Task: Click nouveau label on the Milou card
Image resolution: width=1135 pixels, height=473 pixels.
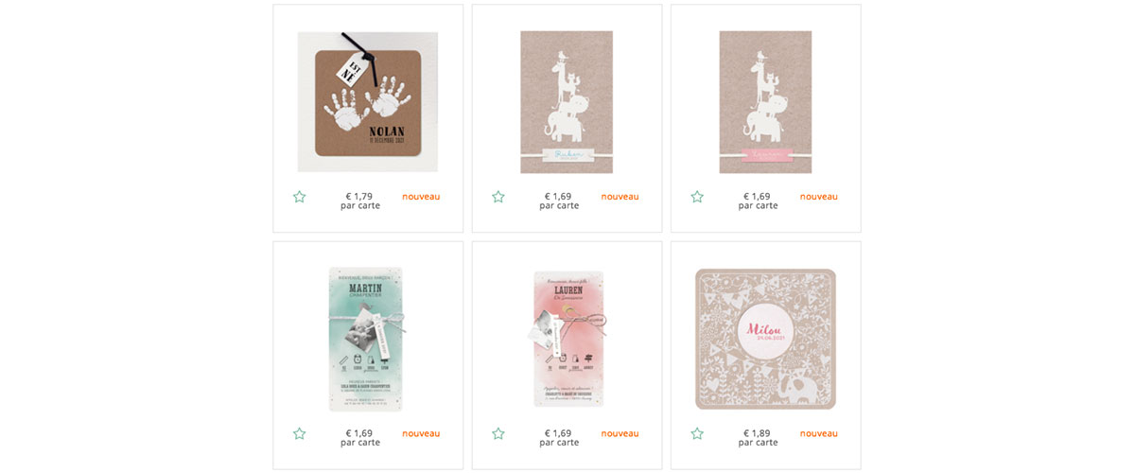Action: click(819, 433)
